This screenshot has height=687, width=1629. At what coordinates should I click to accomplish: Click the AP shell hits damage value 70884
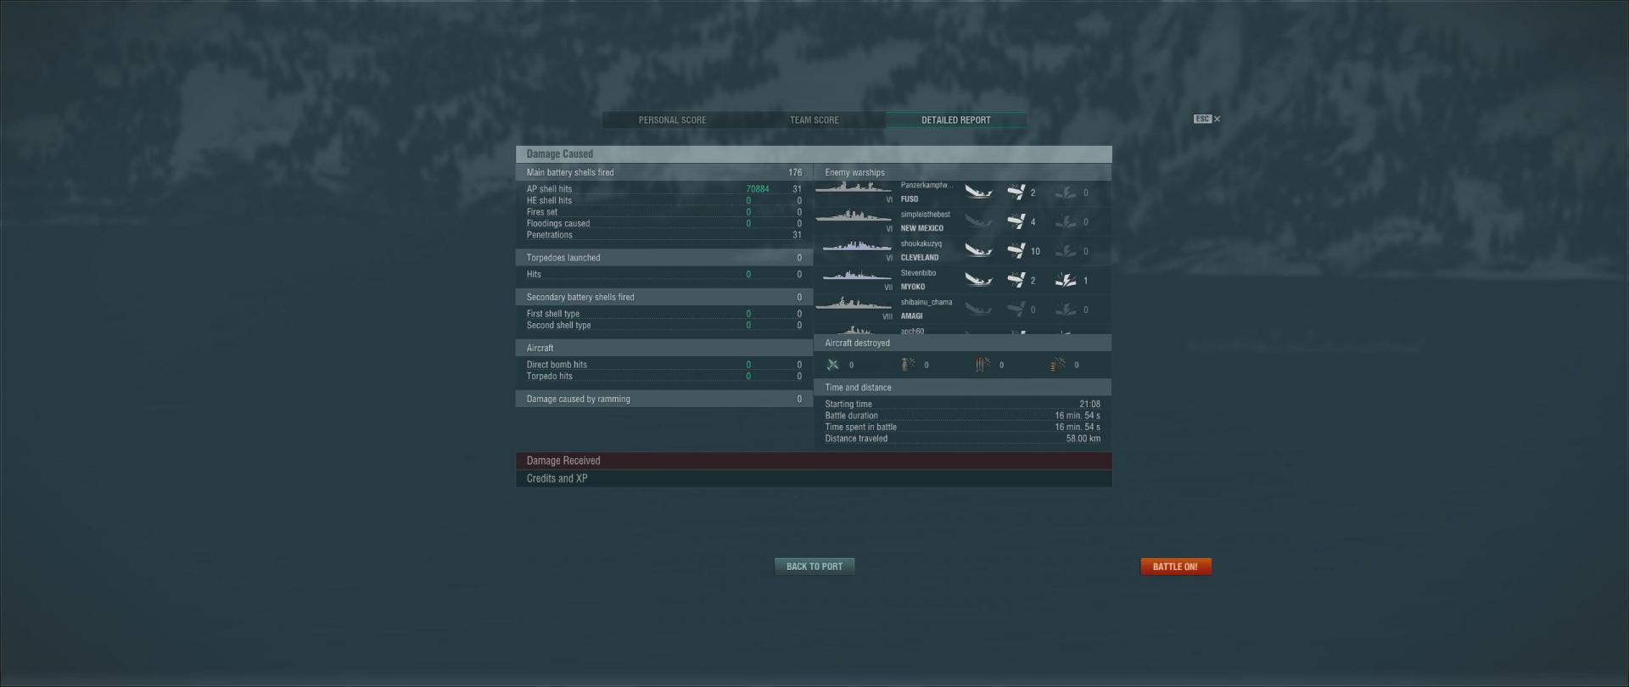[758, 189]
